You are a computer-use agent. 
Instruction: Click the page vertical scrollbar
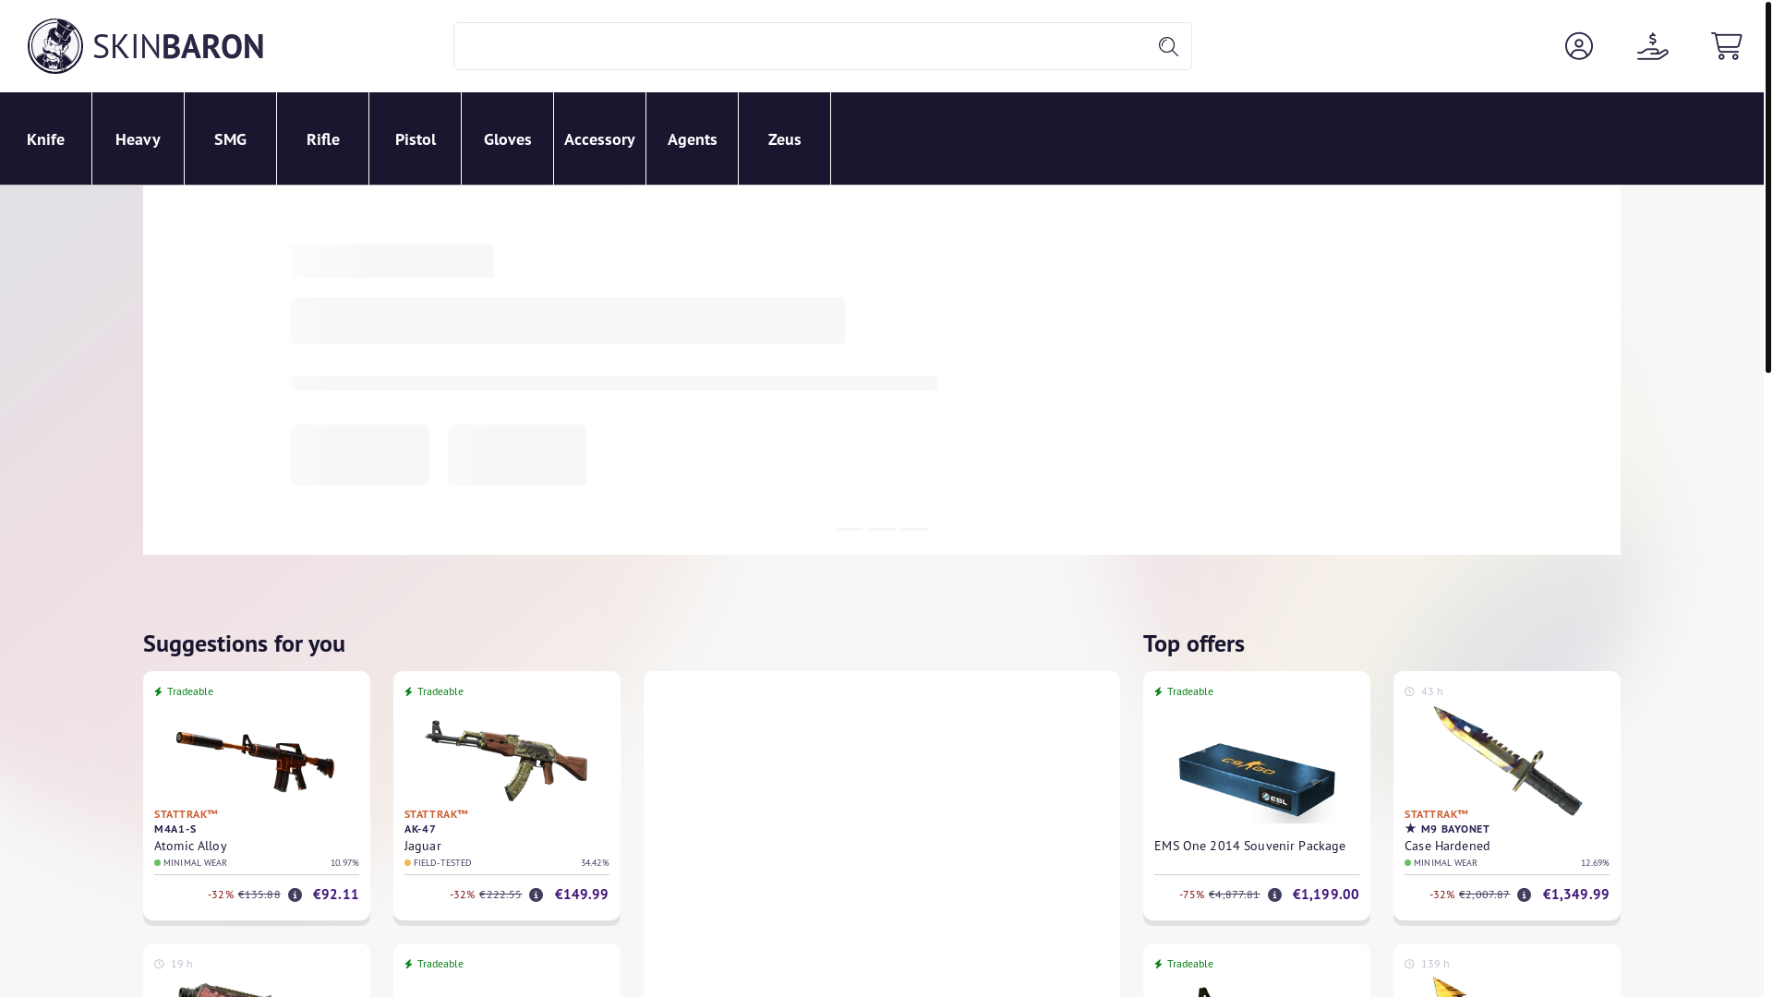pyautogui.click(x=1768, y=186)
